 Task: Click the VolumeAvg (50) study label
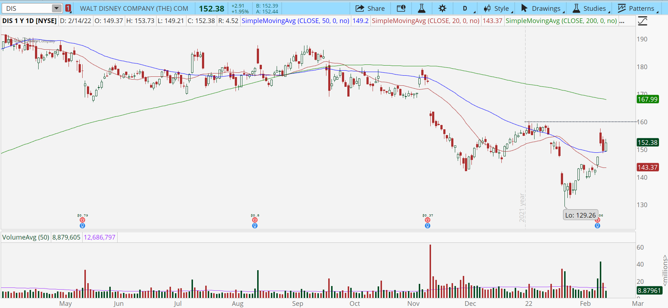tap(26, 237)
